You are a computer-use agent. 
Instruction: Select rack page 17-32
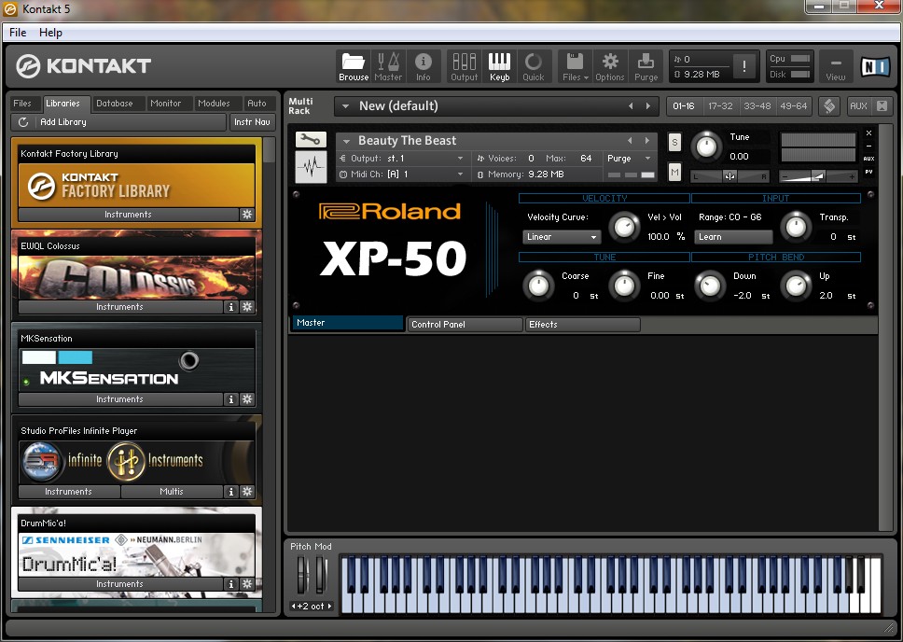pos(720,106)
